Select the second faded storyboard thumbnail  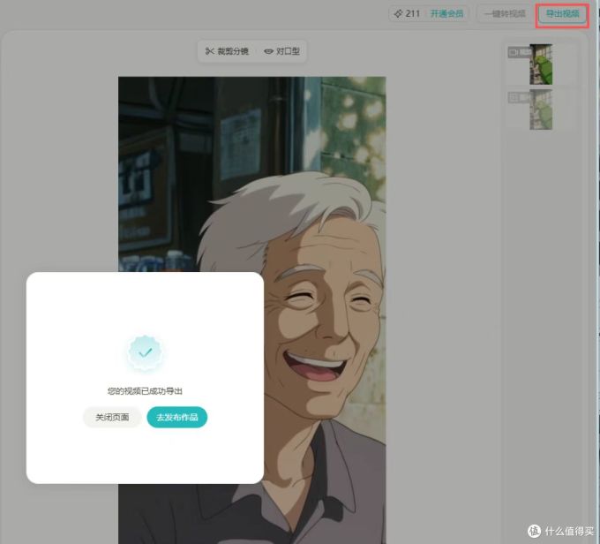541,110
